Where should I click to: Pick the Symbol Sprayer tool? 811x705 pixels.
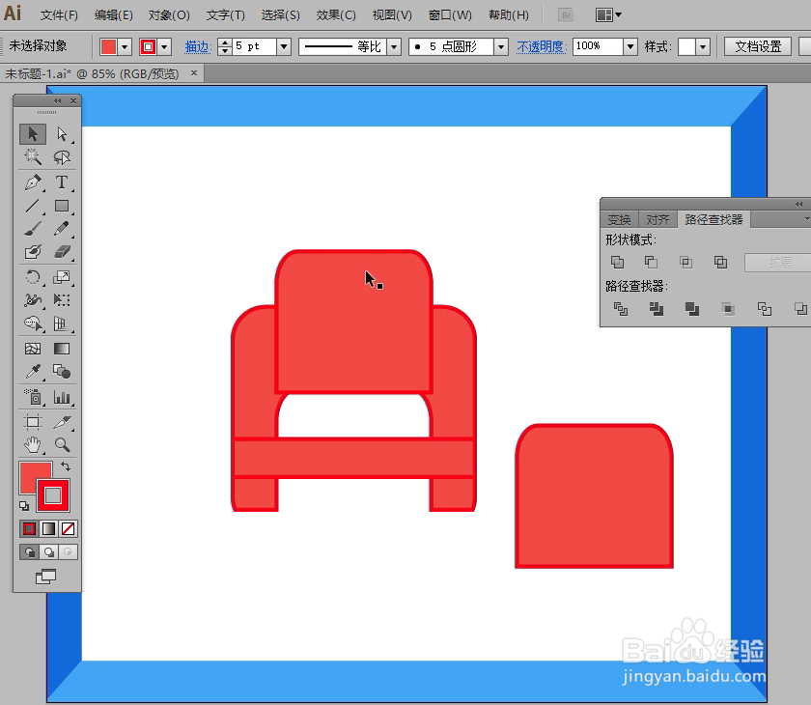click(x=33, y=397)
